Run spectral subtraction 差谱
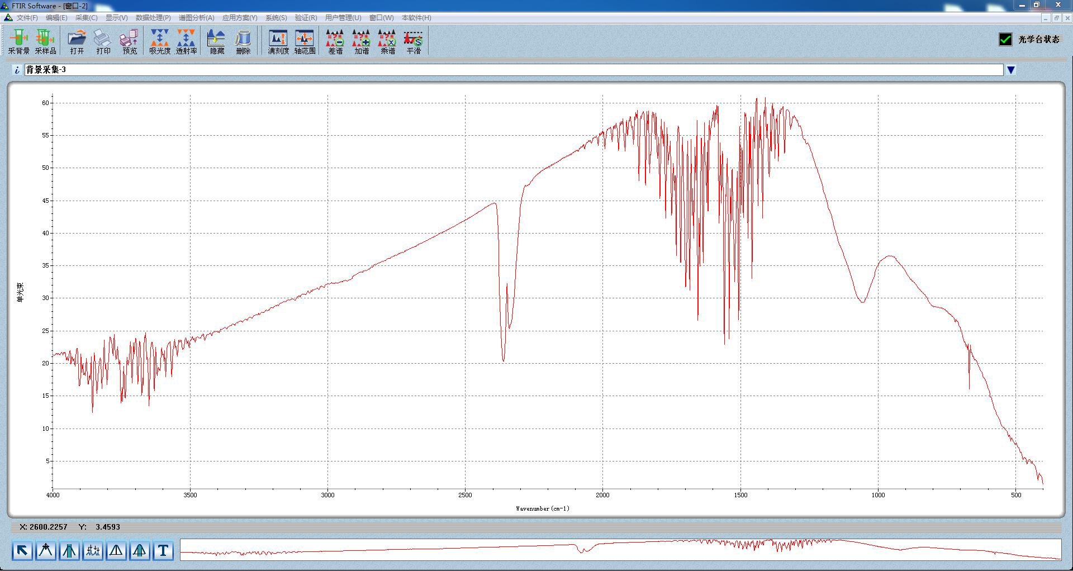 pyautogui.click(x=335, y=41)
